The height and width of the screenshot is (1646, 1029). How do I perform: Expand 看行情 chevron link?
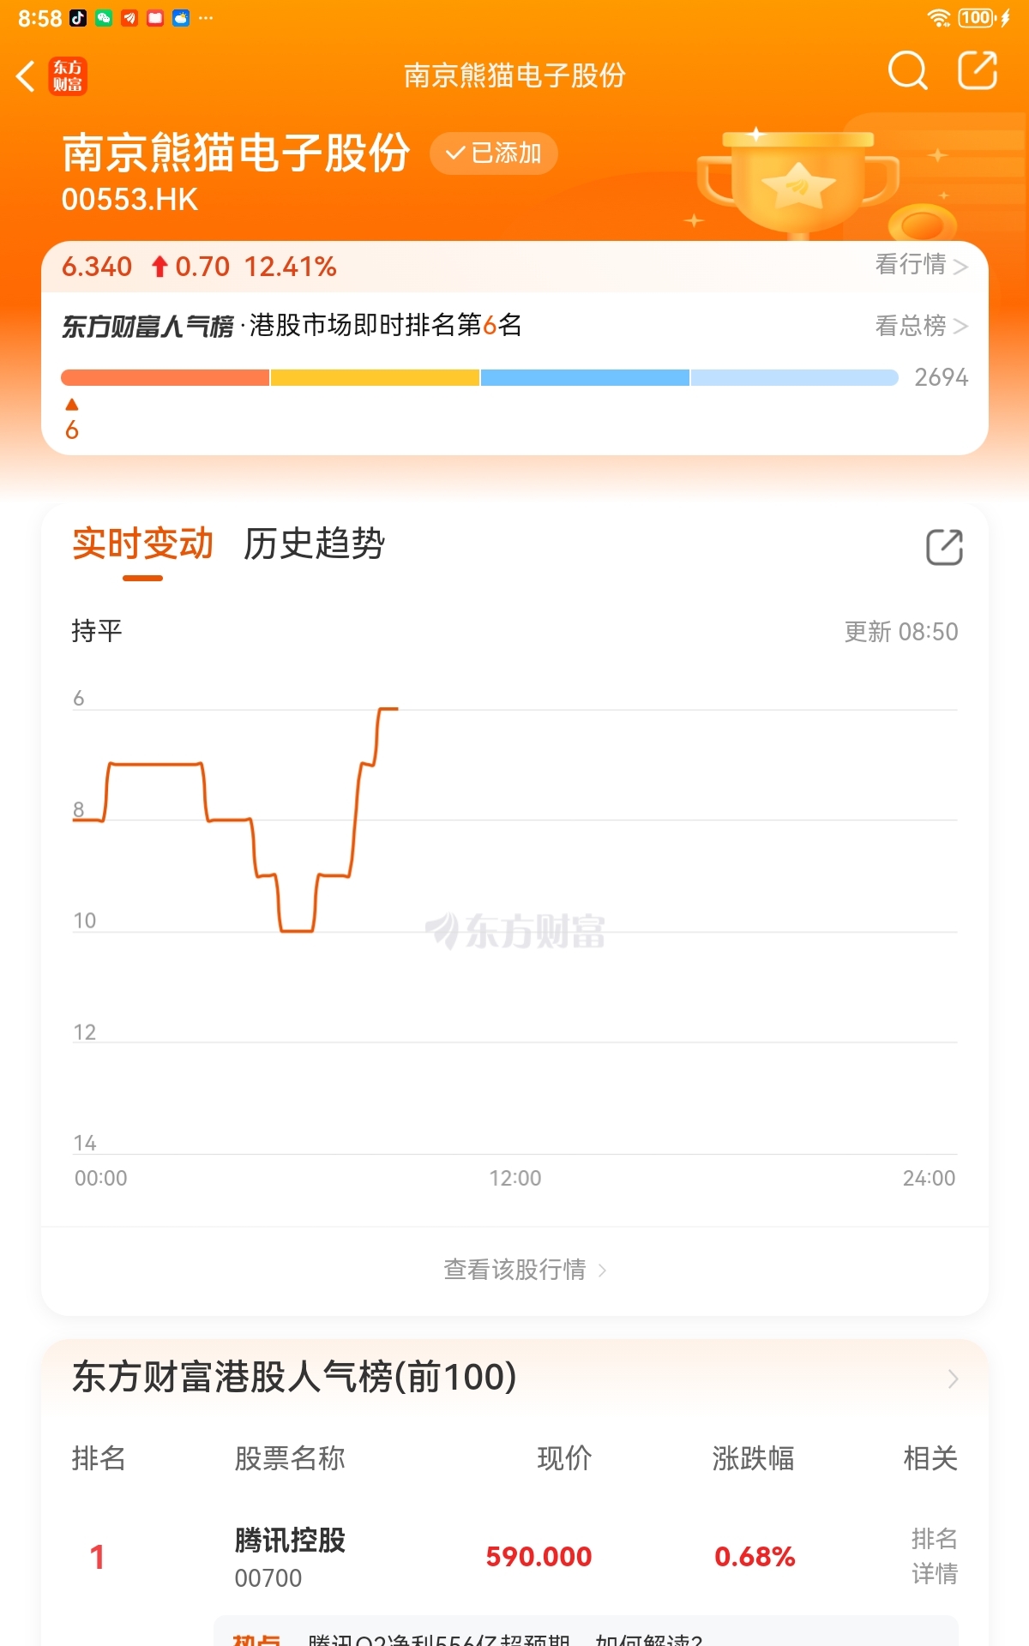(x=921, y=265)
